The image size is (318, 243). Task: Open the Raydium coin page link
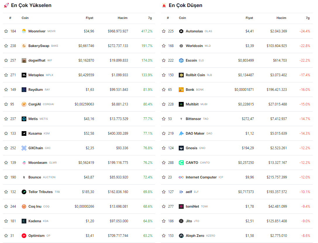click(35, 90)
